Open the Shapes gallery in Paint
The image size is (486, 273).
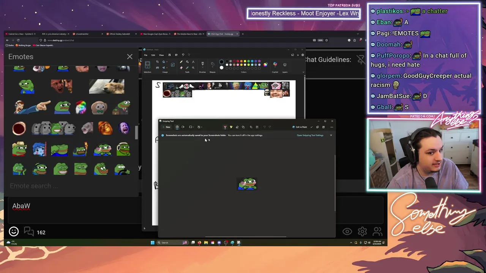pos(213,65)
